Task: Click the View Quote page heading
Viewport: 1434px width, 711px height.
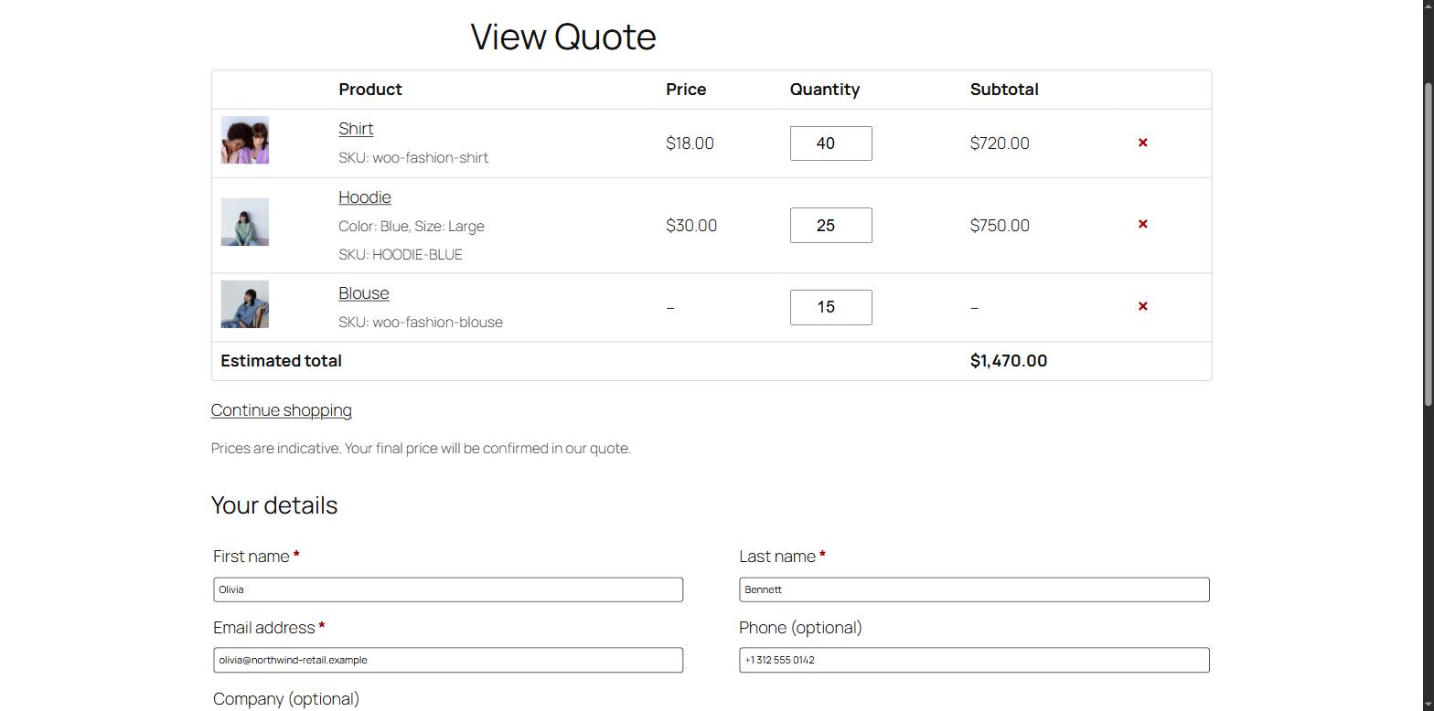Action: tap(563, 37)
